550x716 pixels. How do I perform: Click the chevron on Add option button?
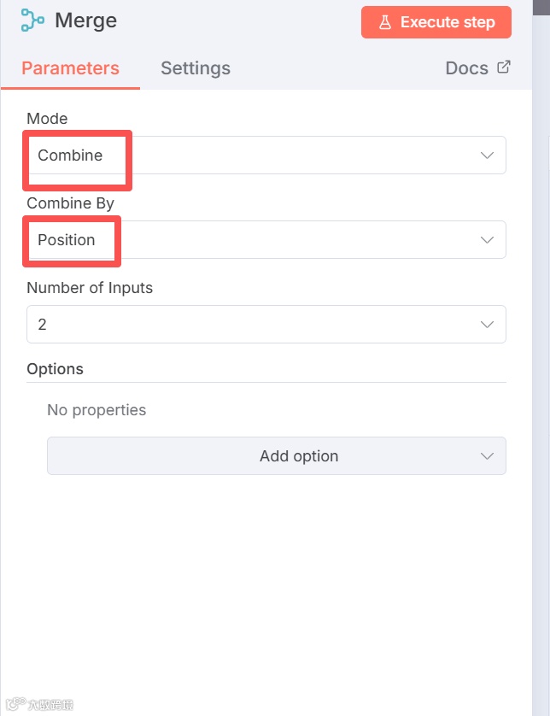click(487, 456)
